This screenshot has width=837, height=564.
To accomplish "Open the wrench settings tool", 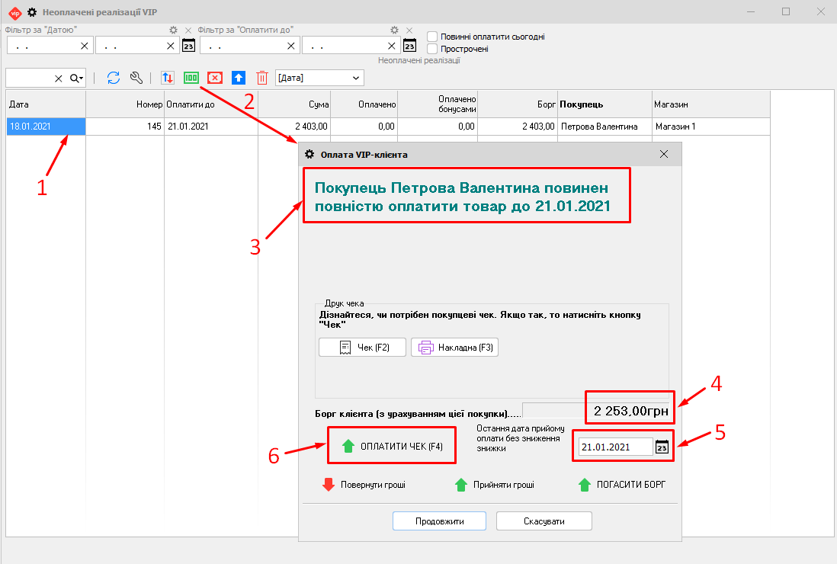I will (x=136, y=78).
